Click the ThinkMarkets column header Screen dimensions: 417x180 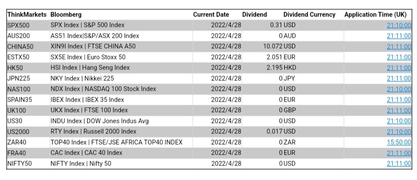(x=27, y=15)
